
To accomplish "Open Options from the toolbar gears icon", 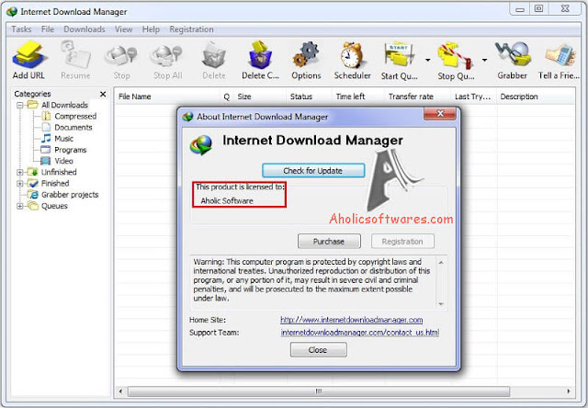I will (306, 55).
